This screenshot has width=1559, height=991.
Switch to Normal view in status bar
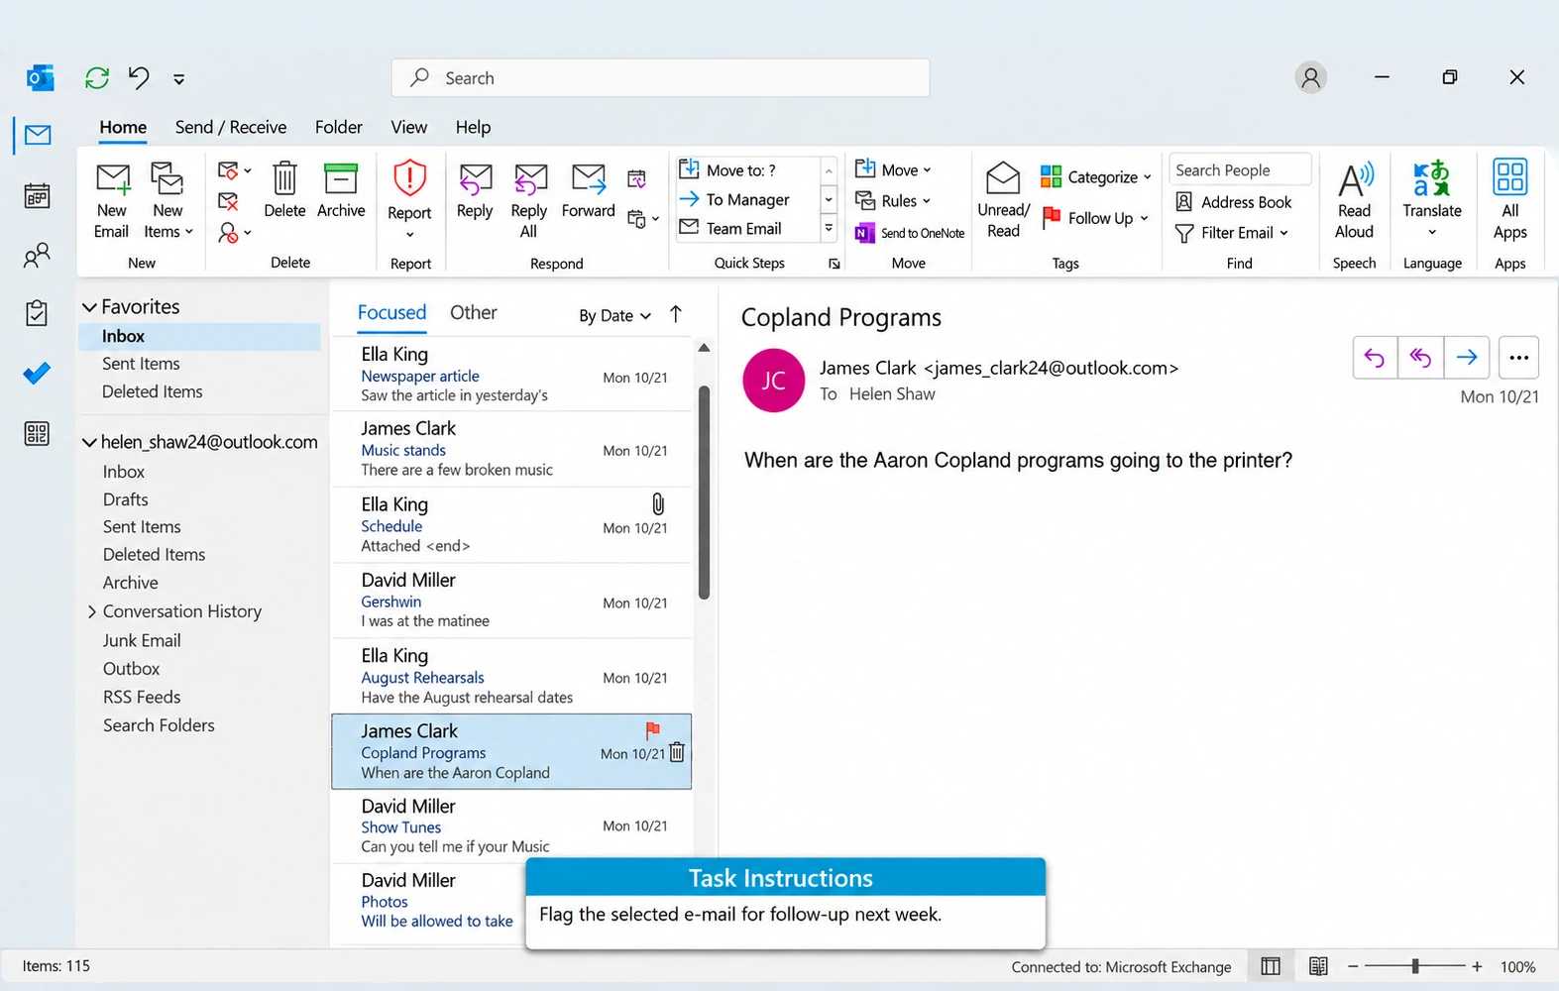1271,966
